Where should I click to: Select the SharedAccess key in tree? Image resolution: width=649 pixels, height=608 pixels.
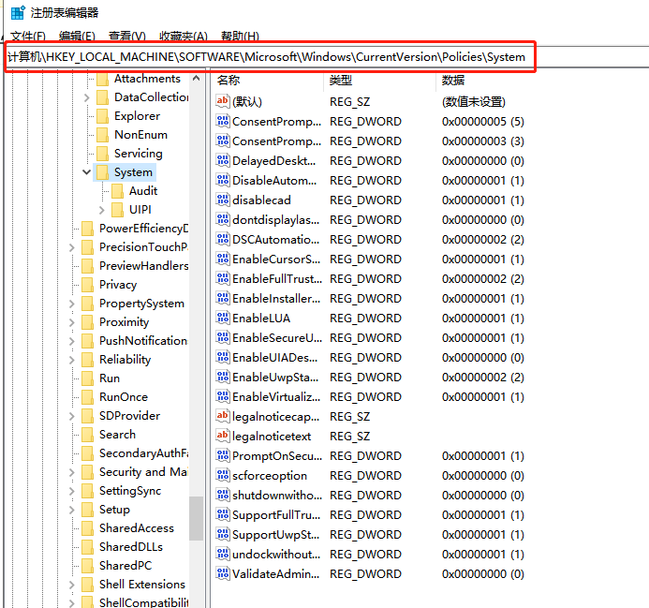(137, 528)
